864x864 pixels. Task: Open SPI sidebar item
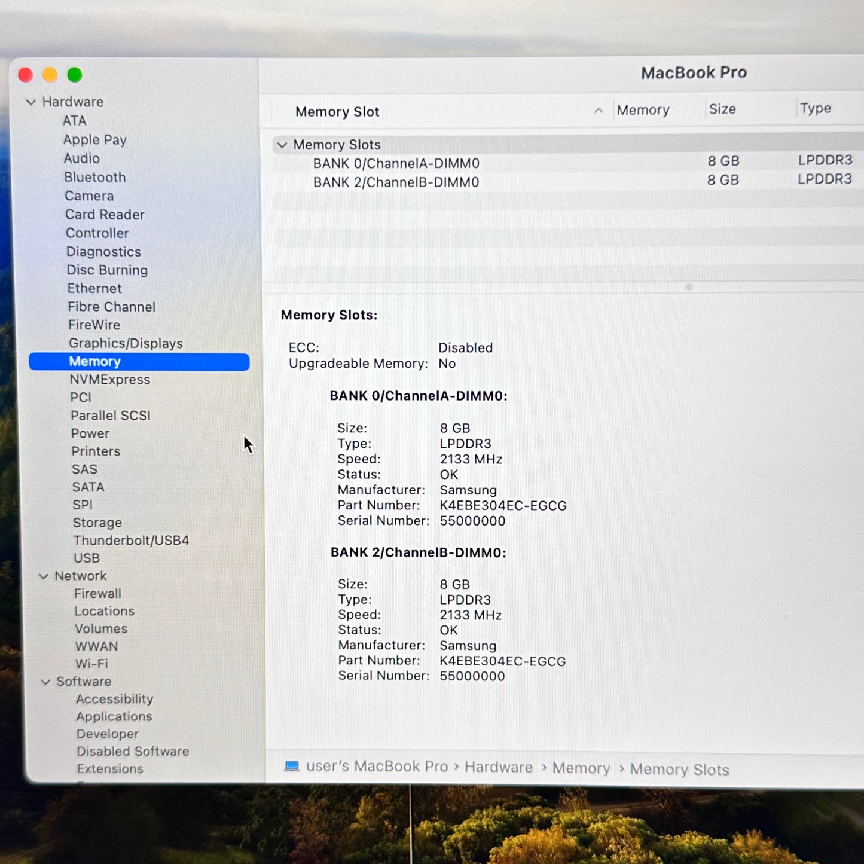point(83,505)
